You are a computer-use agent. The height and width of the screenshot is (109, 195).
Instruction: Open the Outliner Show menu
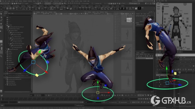[x=9, y=13]
